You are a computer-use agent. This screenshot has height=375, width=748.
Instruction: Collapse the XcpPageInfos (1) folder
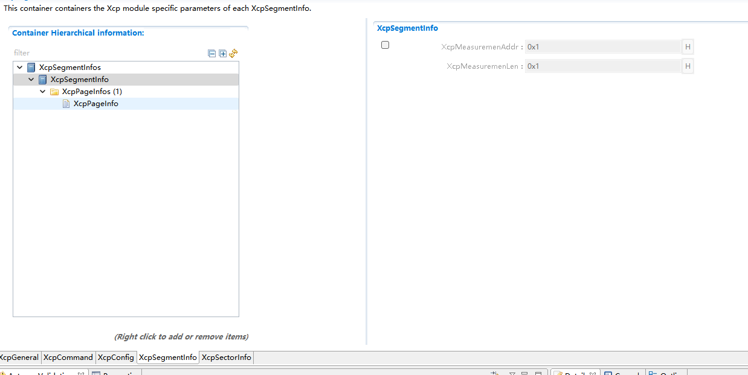click(x=43, y=92)
